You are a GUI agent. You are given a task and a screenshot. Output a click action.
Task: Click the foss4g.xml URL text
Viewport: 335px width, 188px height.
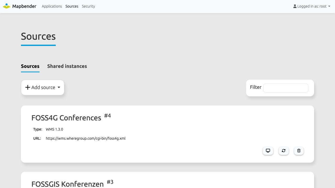86,138
